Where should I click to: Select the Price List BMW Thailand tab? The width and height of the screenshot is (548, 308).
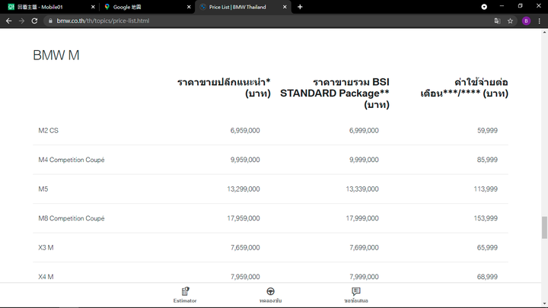(243, 7)
